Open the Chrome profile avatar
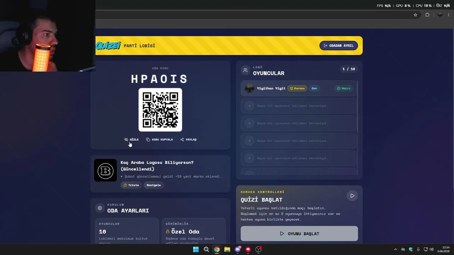 [x=440, y=15]
